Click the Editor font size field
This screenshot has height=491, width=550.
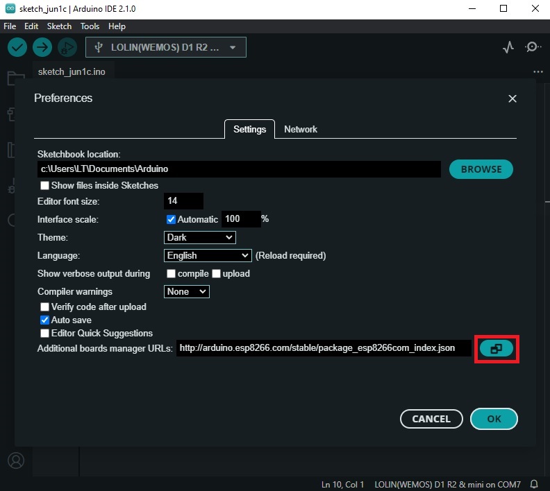tap(183, 201)
